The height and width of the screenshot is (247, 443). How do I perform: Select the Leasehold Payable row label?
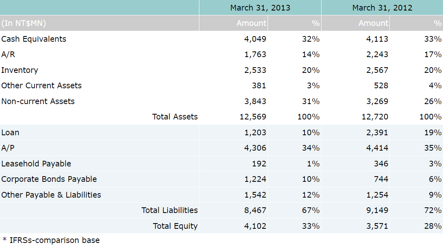[x=36, y=164]
